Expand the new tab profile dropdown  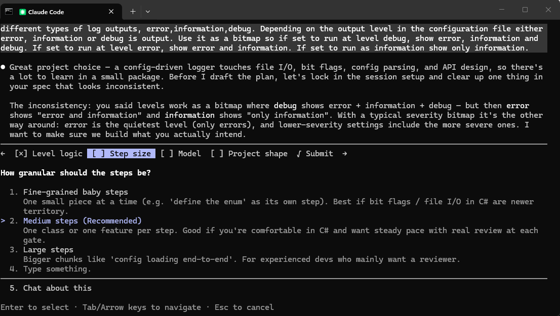[147, 12]
